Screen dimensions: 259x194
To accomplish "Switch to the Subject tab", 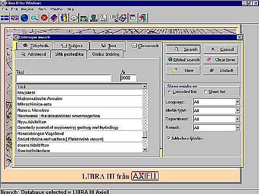I will pos(71,46).
